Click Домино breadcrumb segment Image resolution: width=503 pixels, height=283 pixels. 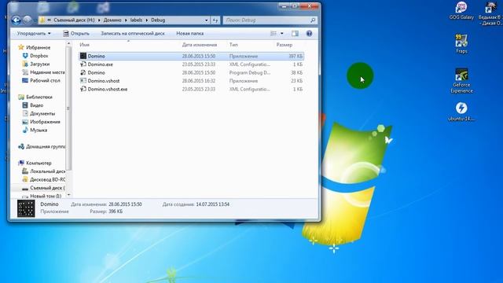coord(112,20)
